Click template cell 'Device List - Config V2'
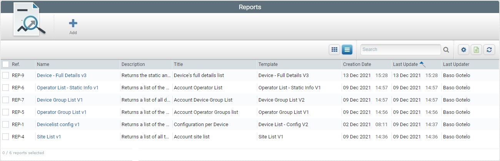Viewport: 500px width, 161px height. click(283, 125)
